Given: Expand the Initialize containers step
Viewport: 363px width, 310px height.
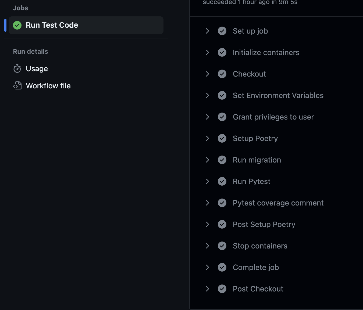Looking at the screenshot, I should click(x=207, y=52).
